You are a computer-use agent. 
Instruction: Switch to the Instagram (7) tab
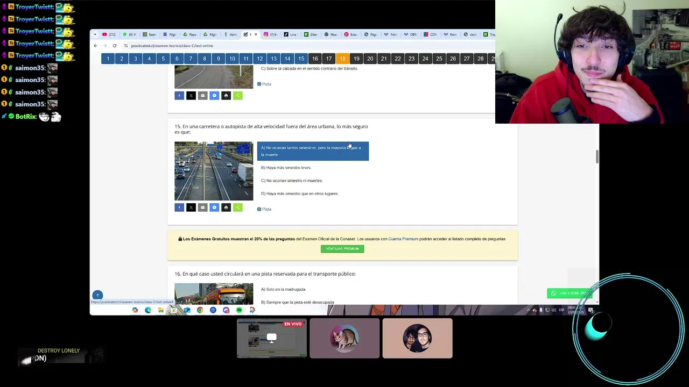point(270,34)
